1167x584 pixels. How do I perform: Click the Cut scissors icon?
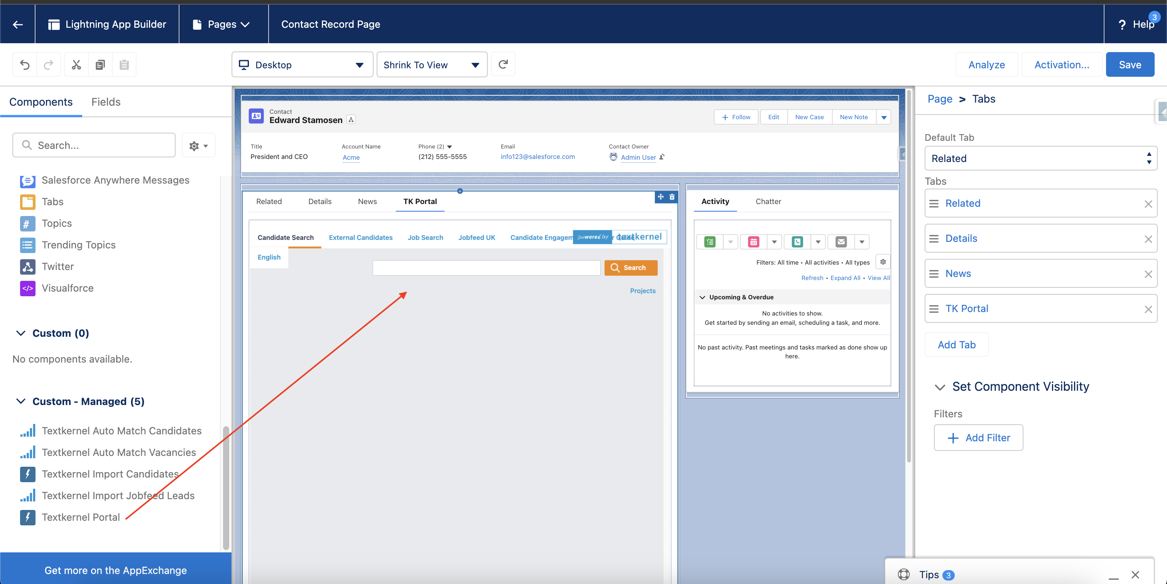76,65
